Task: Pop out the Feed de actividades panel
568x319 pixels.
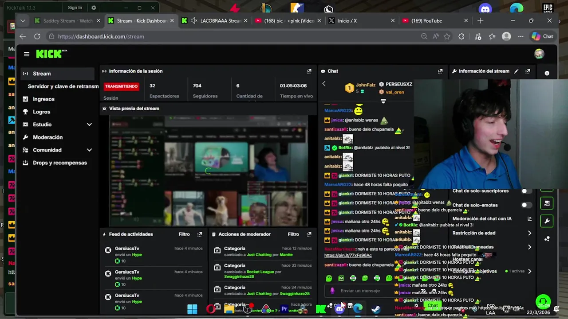Action: [x=200, y=234]
